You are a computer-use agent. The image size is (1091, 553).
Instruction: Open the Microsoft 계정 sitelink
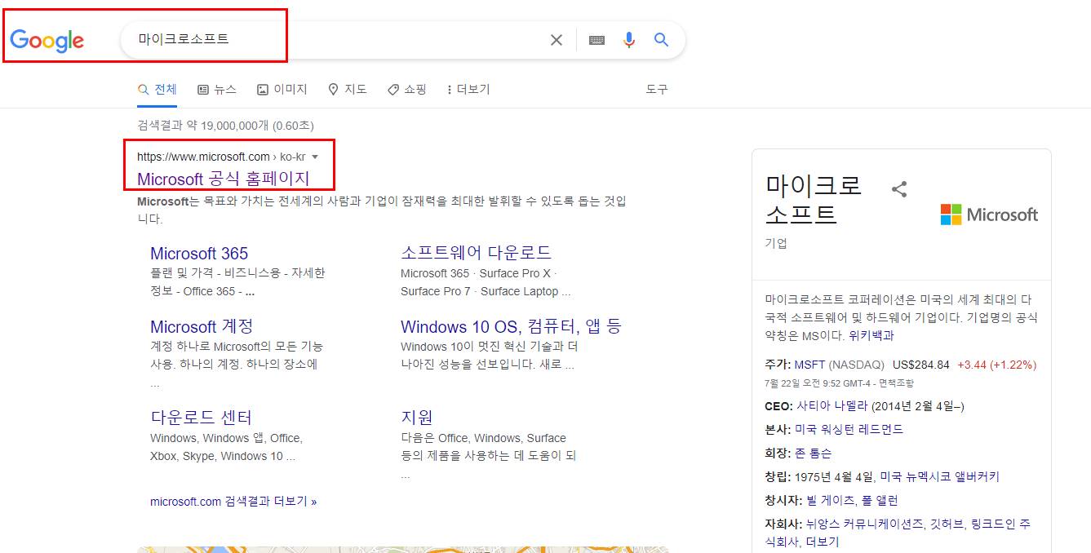pos(202,326)
